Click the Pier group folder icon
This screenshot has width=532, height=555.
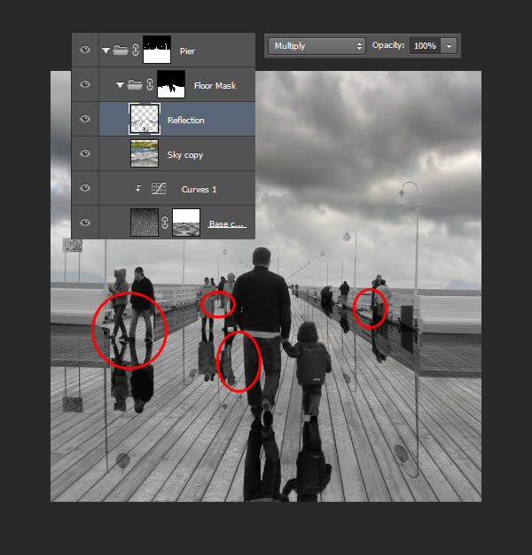pyautogui.click(x=121, y=51)
